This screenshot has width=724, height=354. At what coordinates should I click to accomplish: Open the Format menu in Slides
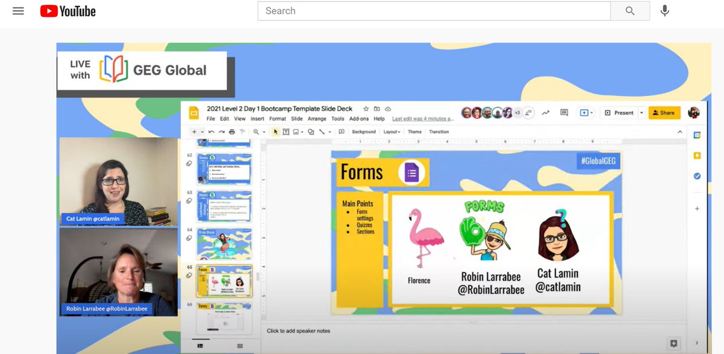point(278,119)
